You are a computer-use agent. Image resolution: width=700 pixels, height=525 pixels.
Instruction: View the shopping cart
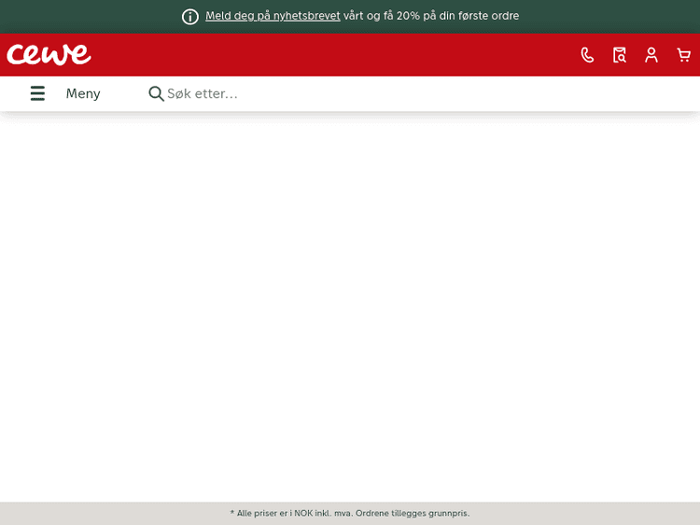point(683,55)
